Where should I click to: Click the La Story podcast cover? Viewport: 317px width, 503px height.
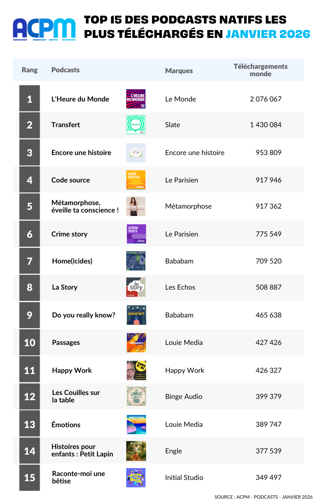pos(135,287)
